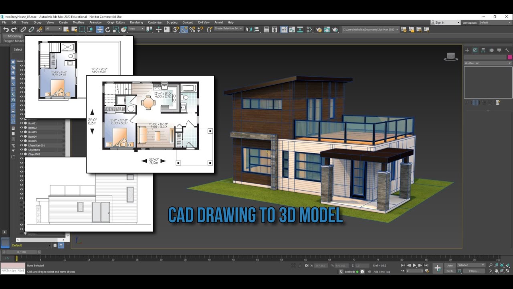Toggle the Spinner Snap icon
The image size is (513, 289).
[x=200, y=29]
